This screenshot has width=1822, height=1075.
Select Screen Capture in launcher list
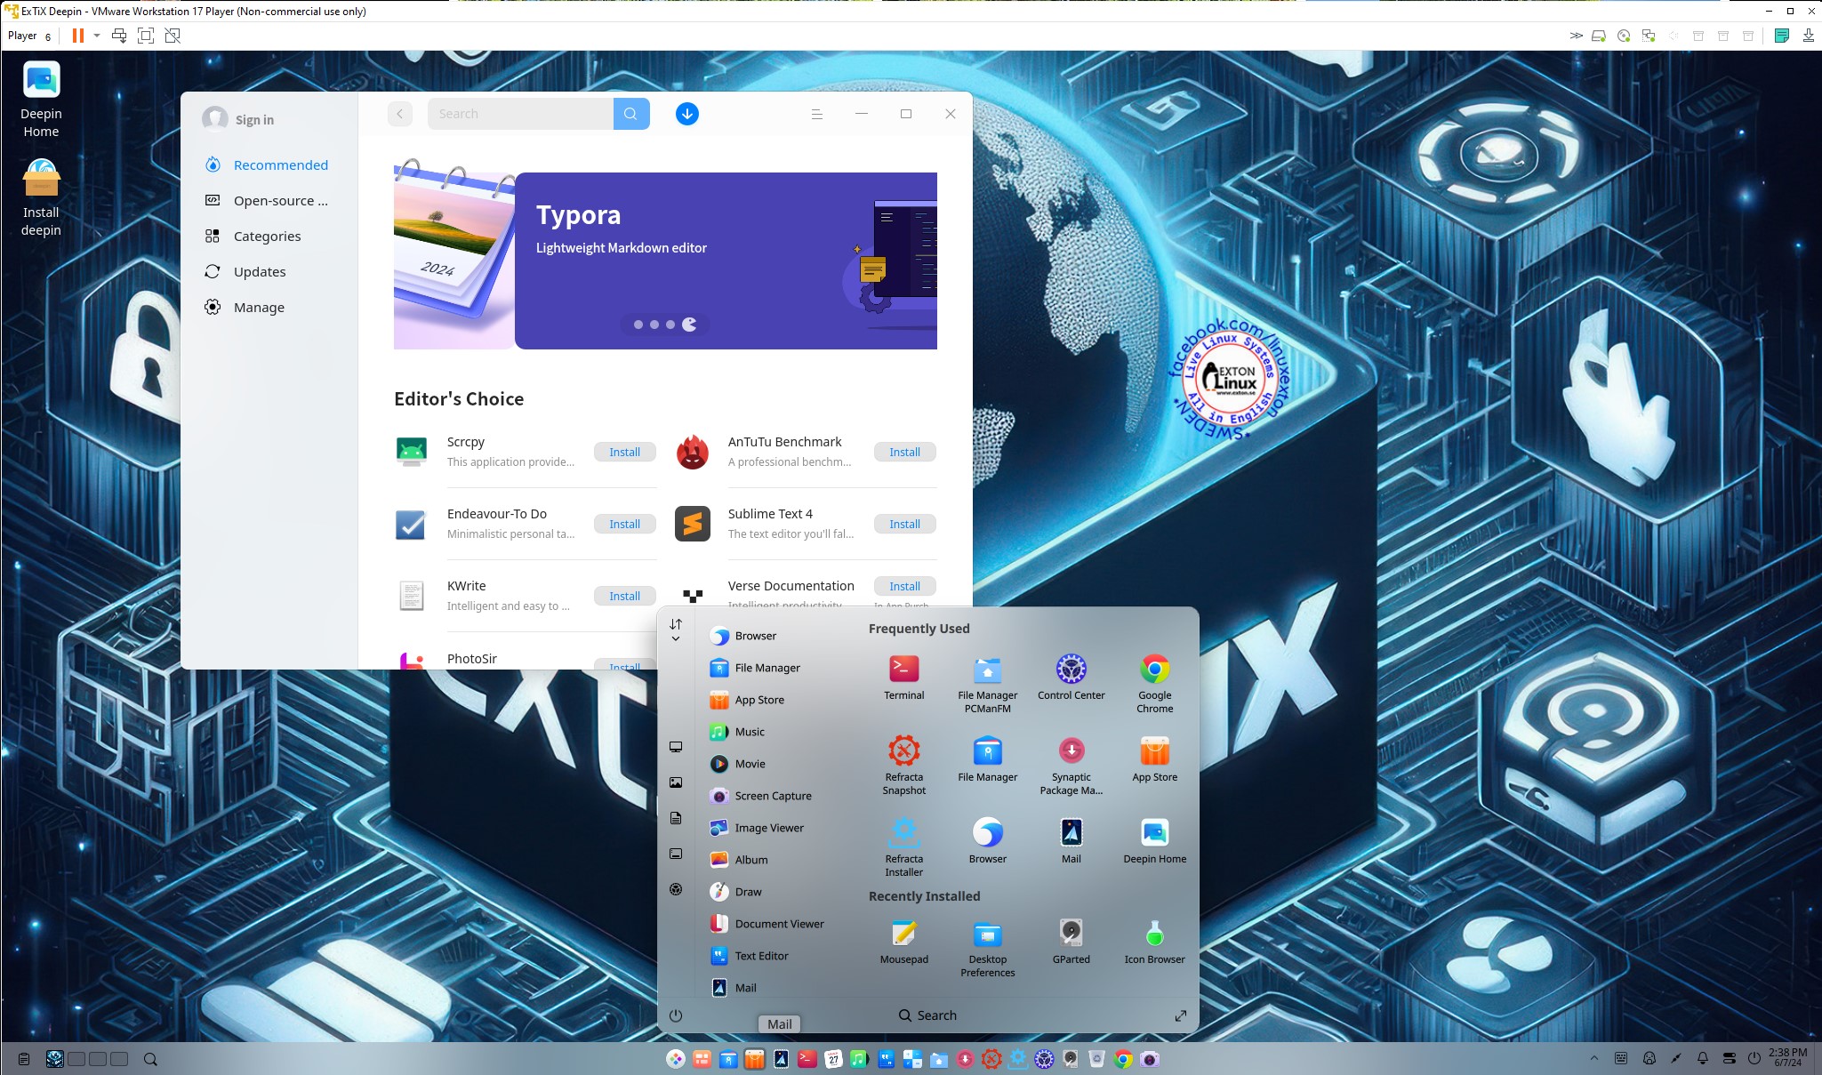774,796
